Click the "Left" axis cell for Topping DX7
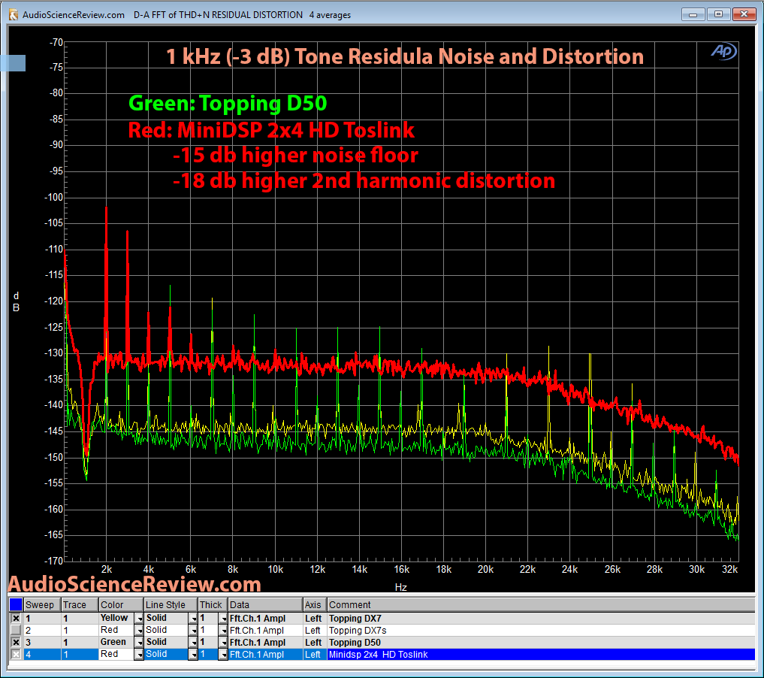The image size is (764, 678). point(315,619)
